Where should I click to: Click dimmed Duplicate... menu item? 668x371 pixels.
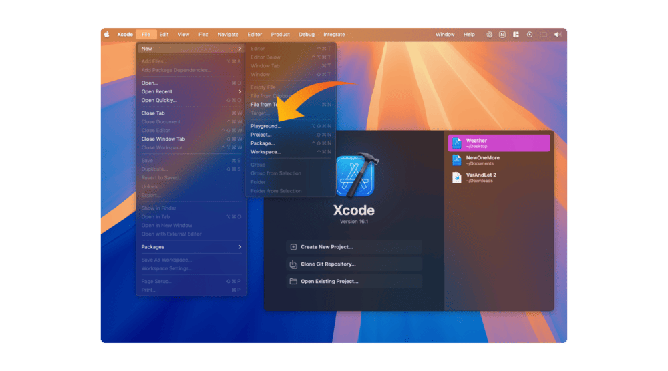pos(191,169)
